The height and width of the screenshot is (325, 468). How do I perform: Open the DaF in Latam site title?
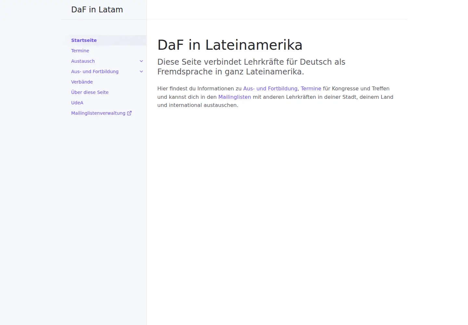[97, 10]
